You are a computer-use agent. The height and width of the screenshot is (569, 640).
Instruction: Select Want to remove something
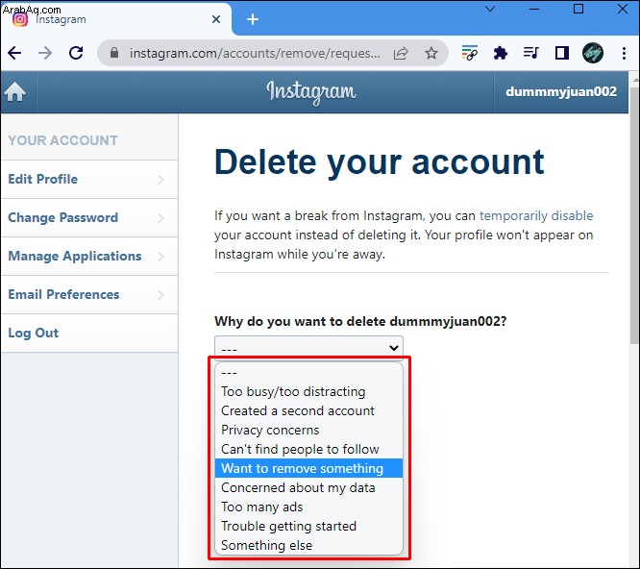[308, 468]
